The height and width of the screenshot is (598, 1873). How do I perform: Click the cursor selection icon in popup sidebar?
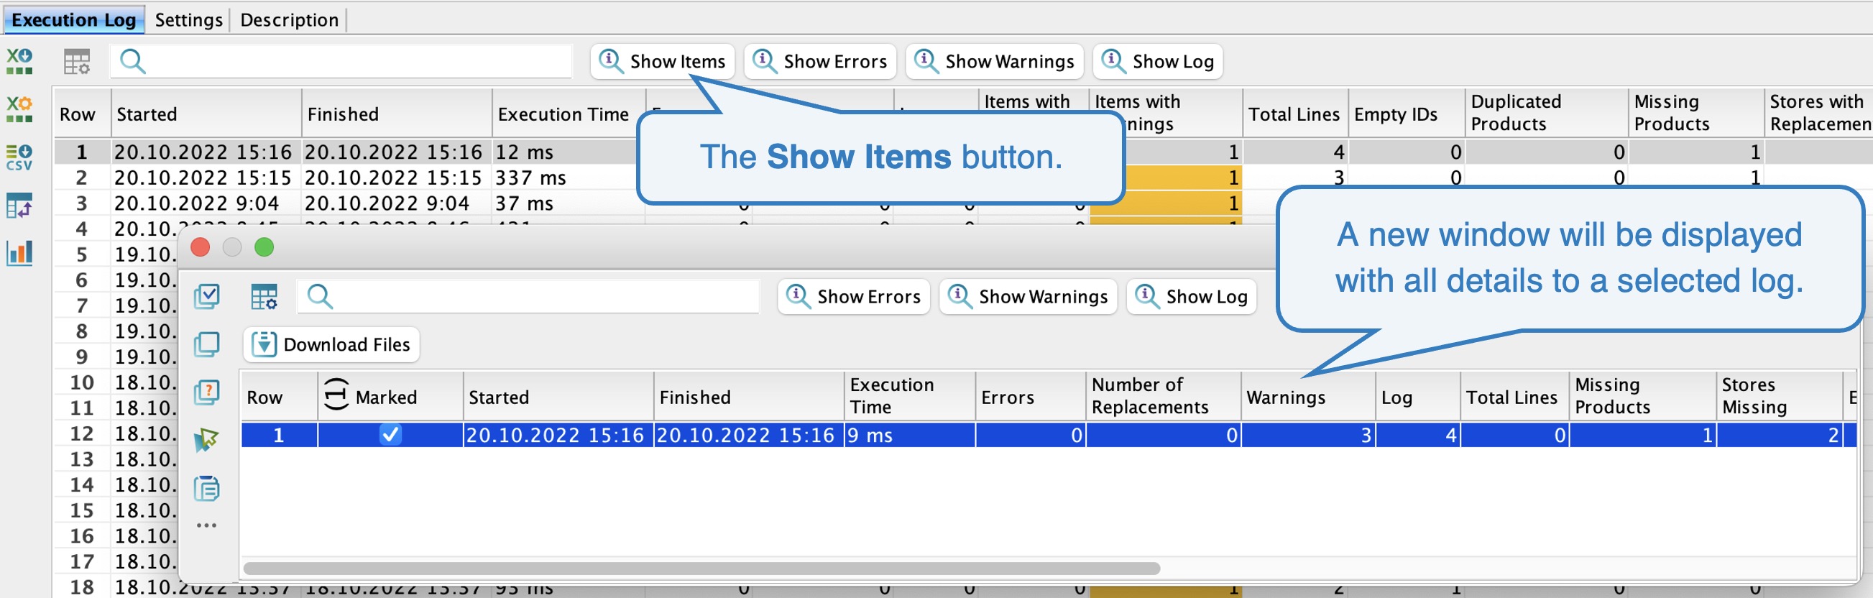coord(207,440)
